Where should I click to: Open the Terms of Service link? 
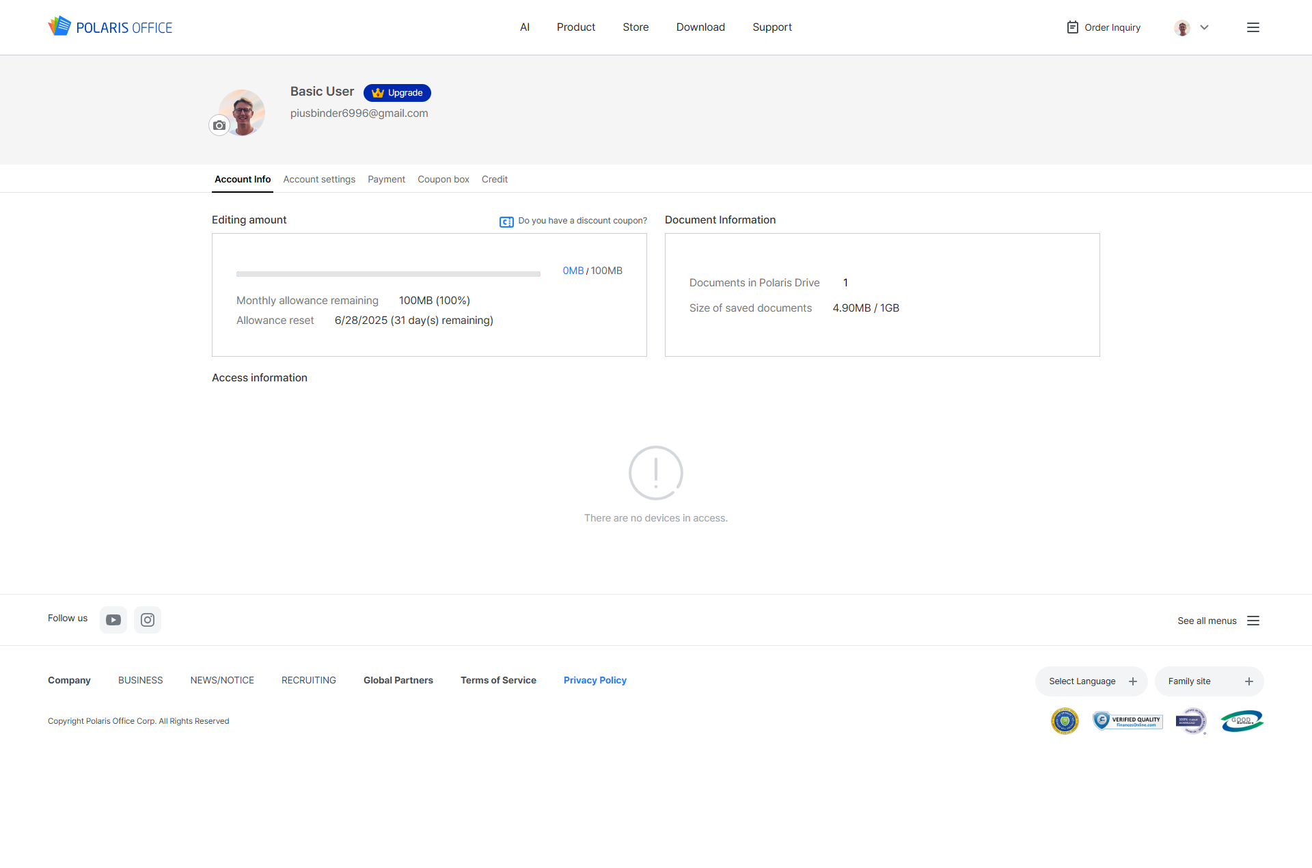coord(498,680)
